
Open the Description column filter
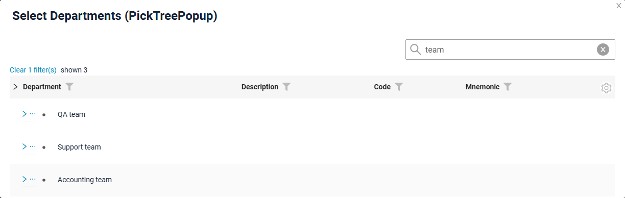click(x=287, y=87)
